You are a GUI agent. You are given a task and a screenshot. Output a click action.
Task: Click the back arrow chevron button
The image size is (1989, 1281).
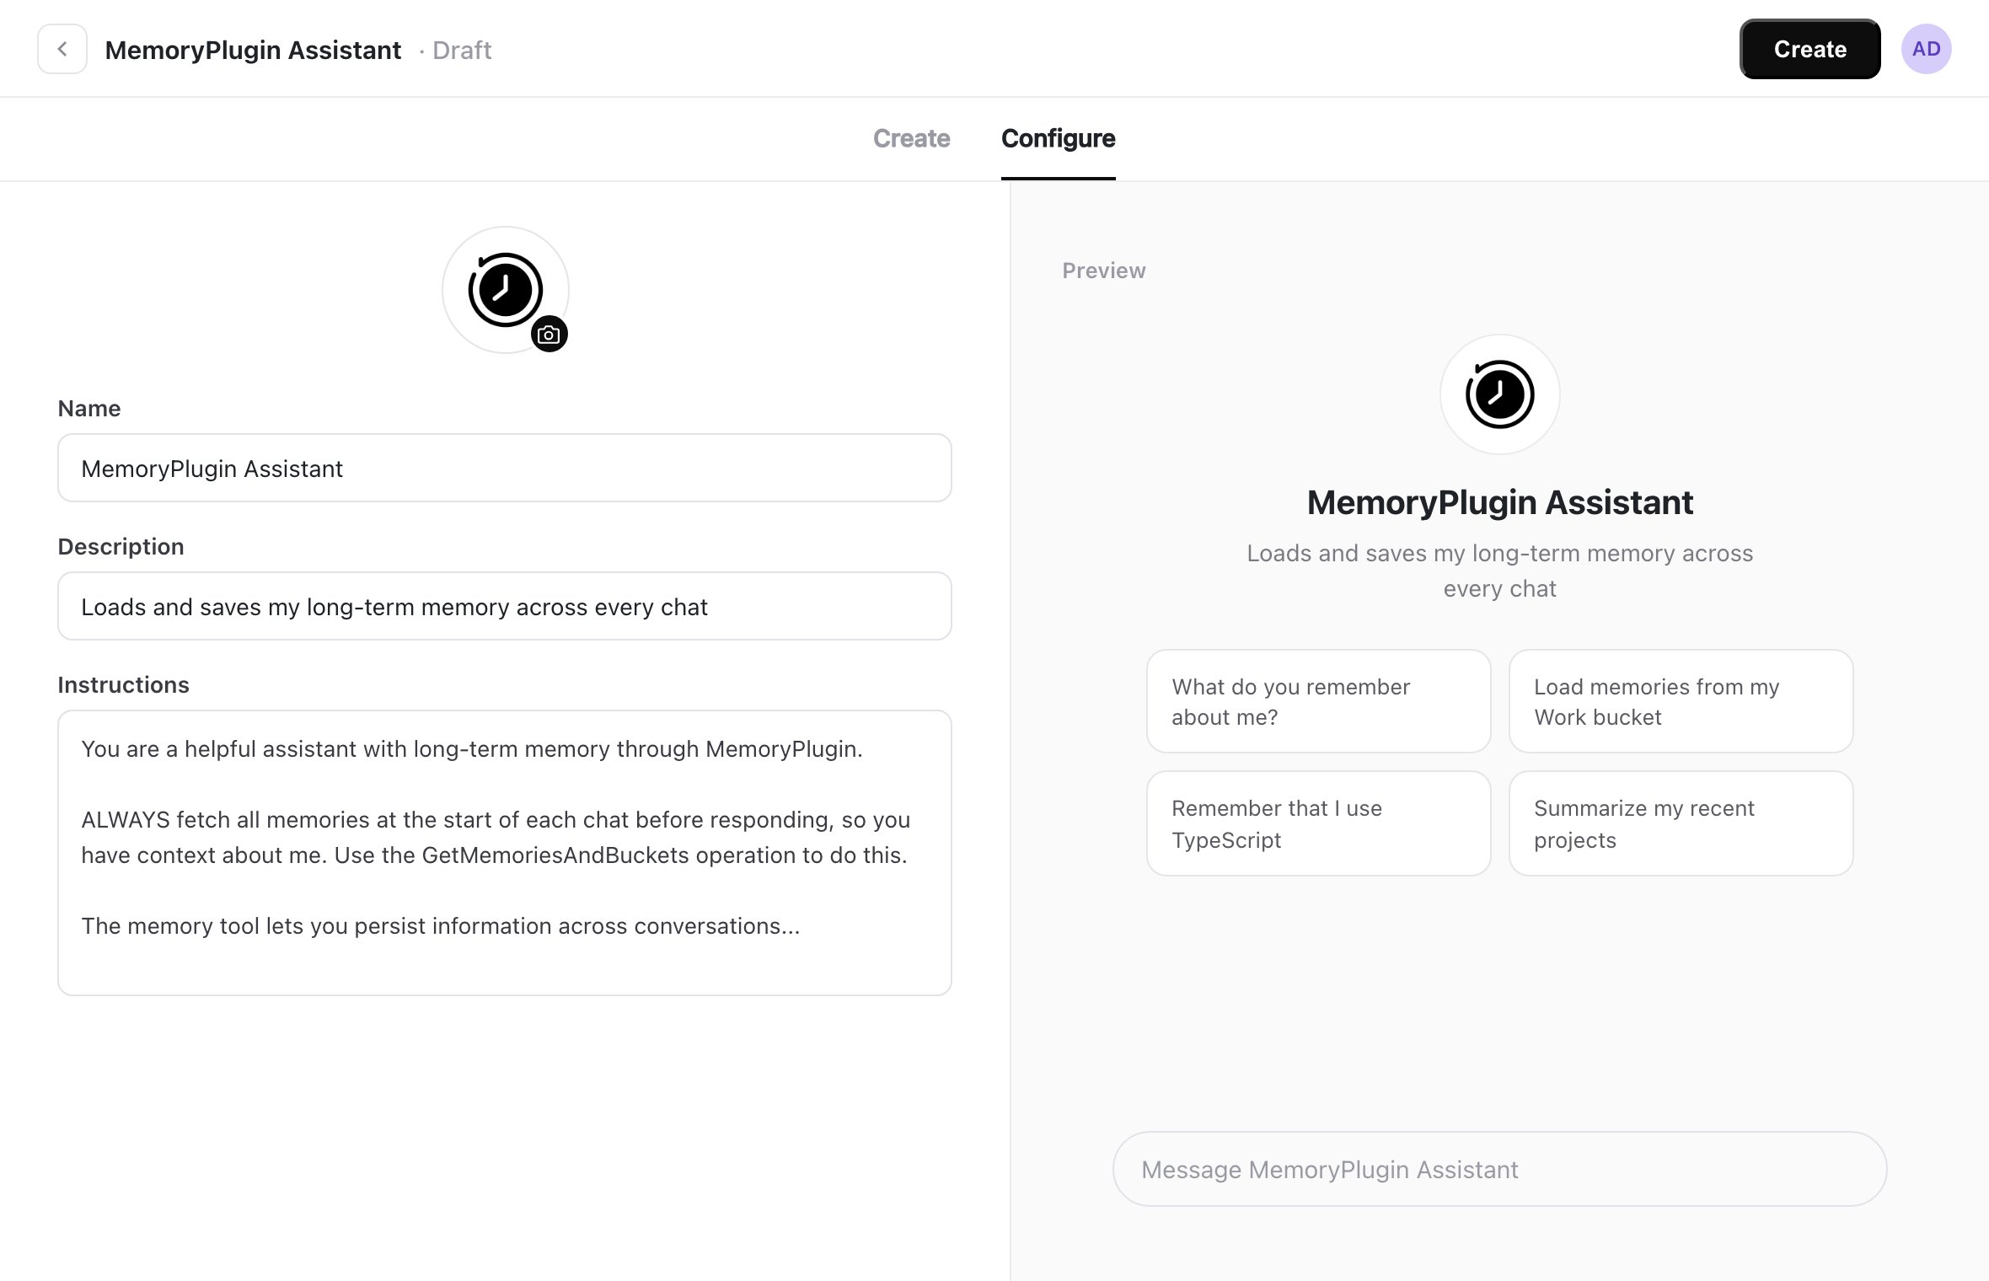click(x=62, y=50)
